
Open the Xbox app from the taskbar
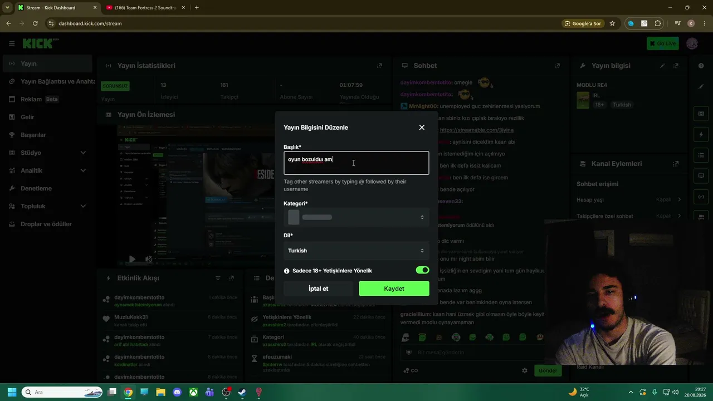(193, 392)
